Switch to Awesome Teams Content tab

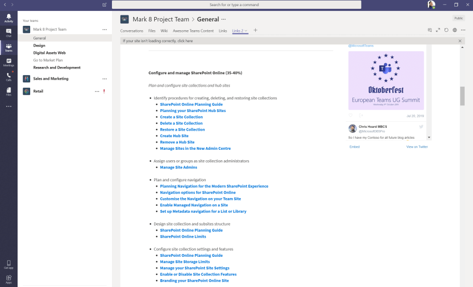pyautogui.click(x=193, y=31)
